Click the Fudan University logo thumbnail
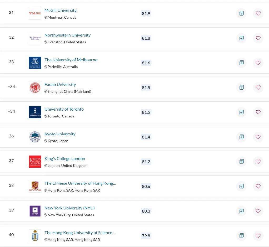Screen dimensions: 269x247 tap(35, 88)
